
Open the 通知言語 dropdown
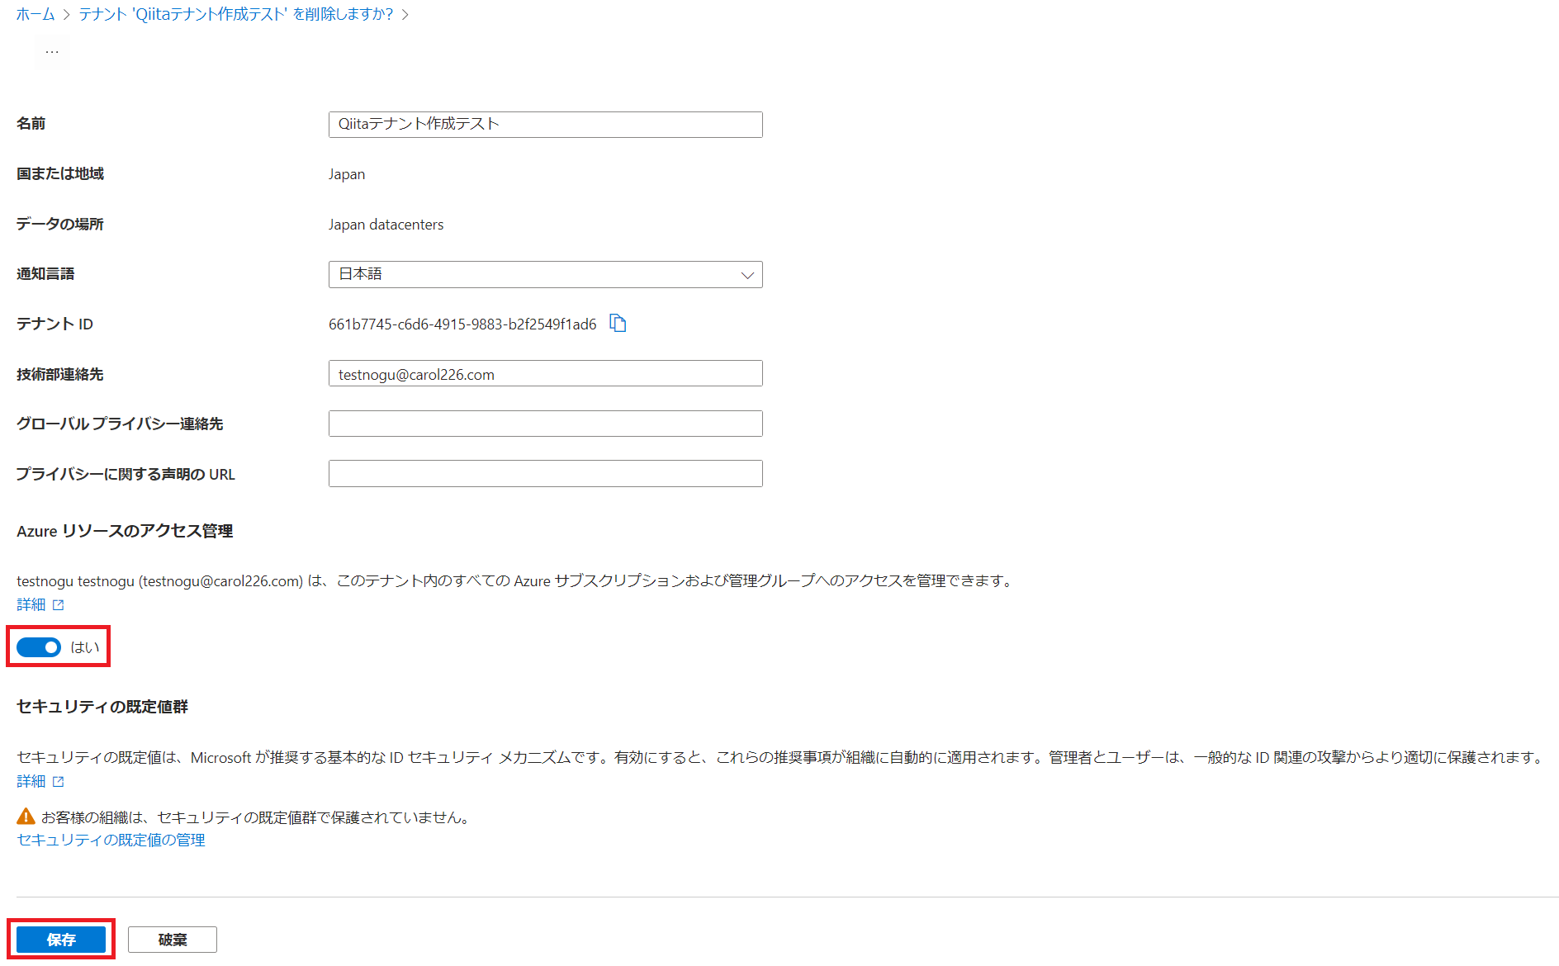click(545, 274)
